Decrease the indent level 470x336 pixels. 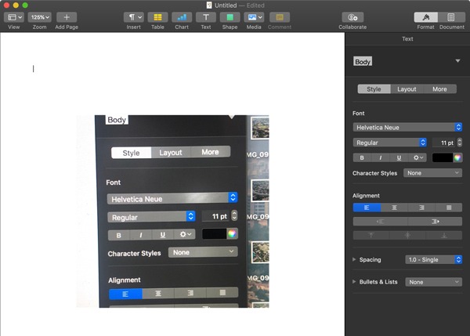tap(381, 222)
